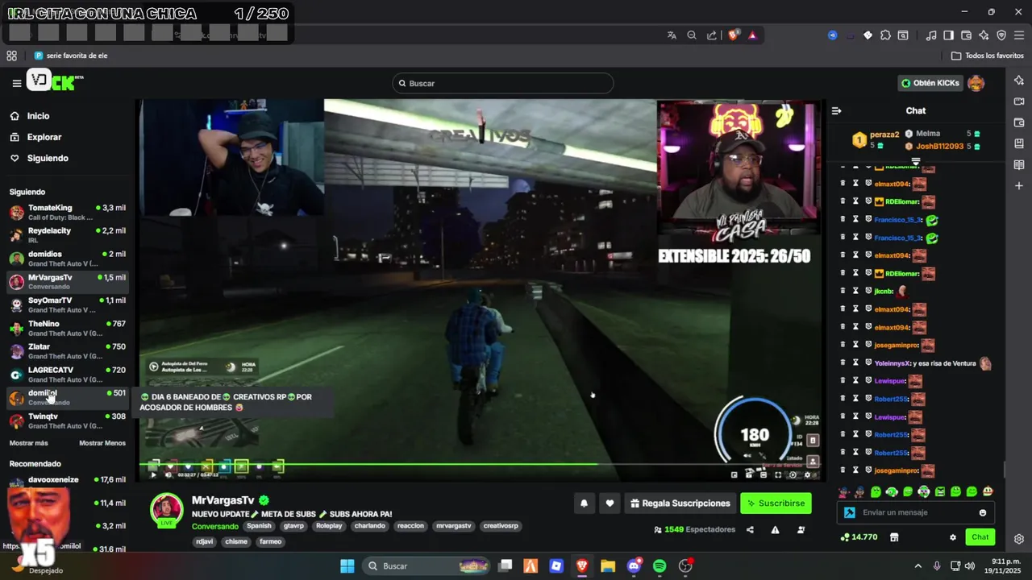
Task: Open the Kick shop store icon
Action: pyautogui.click(x=893, y=537)
